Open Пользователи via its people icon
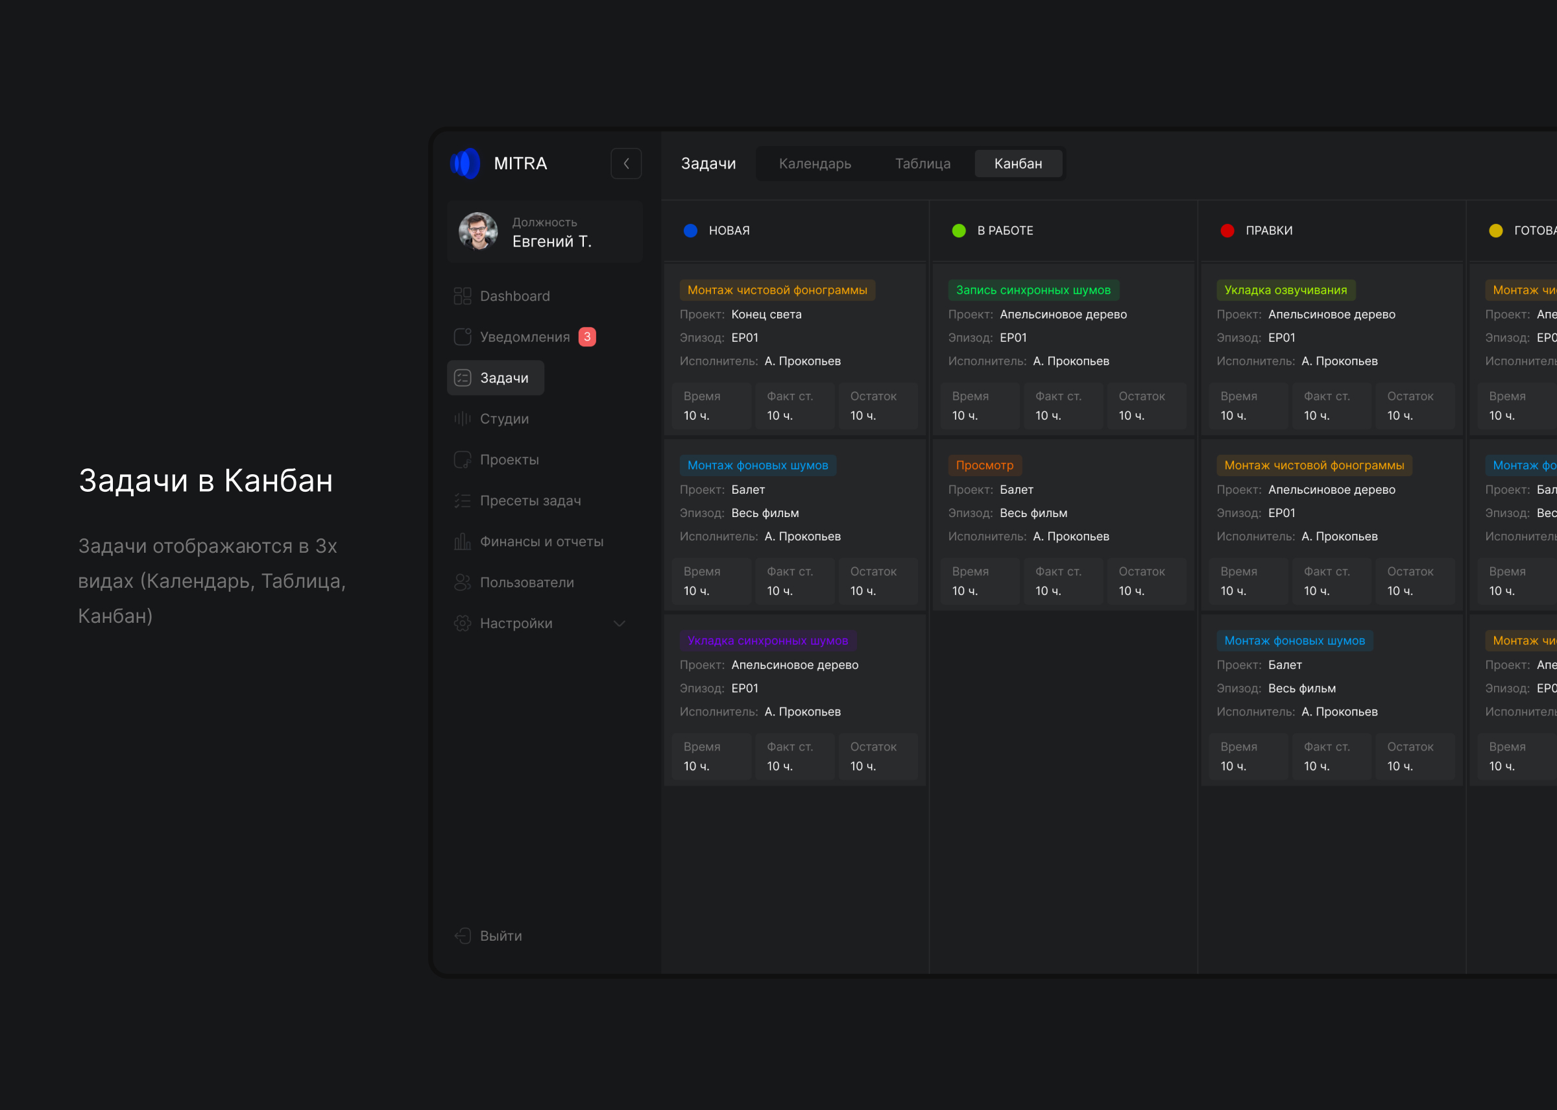 (x=463, y=583)
